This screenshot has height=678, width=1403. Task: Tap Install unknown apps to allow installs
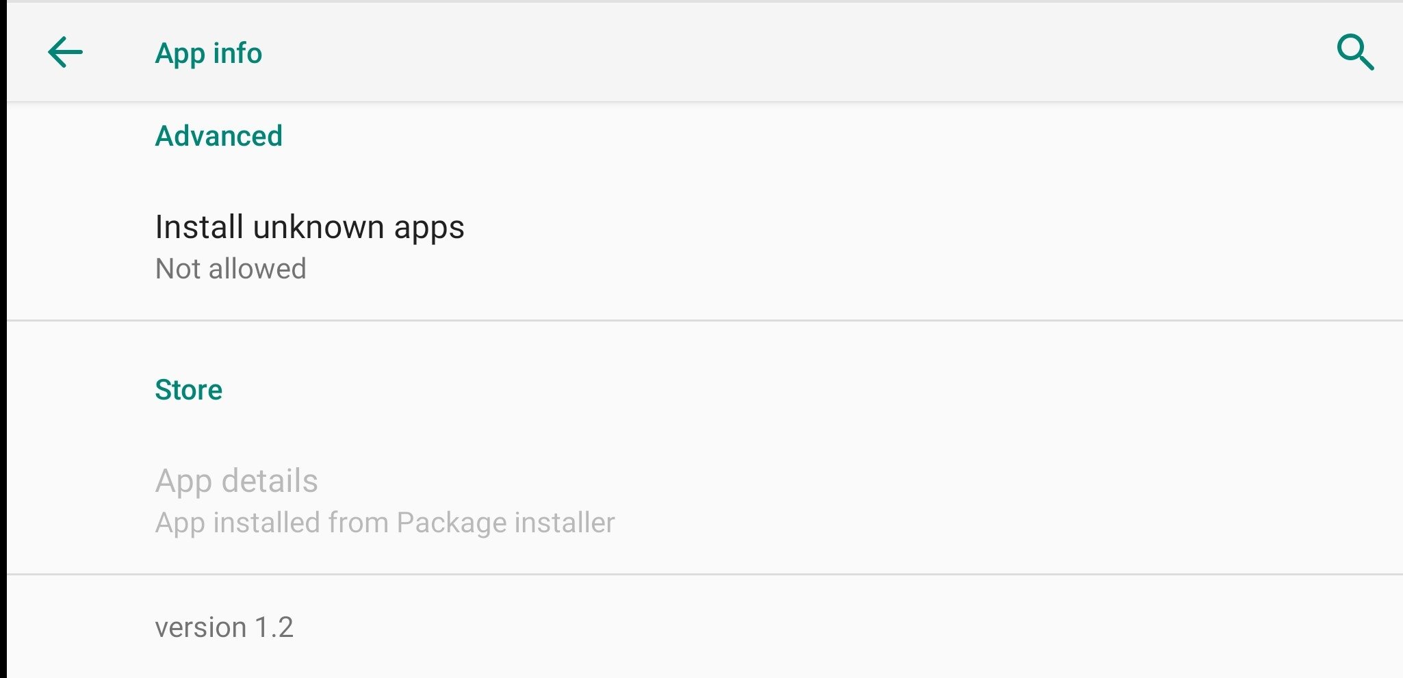click(x=310, y=228)
